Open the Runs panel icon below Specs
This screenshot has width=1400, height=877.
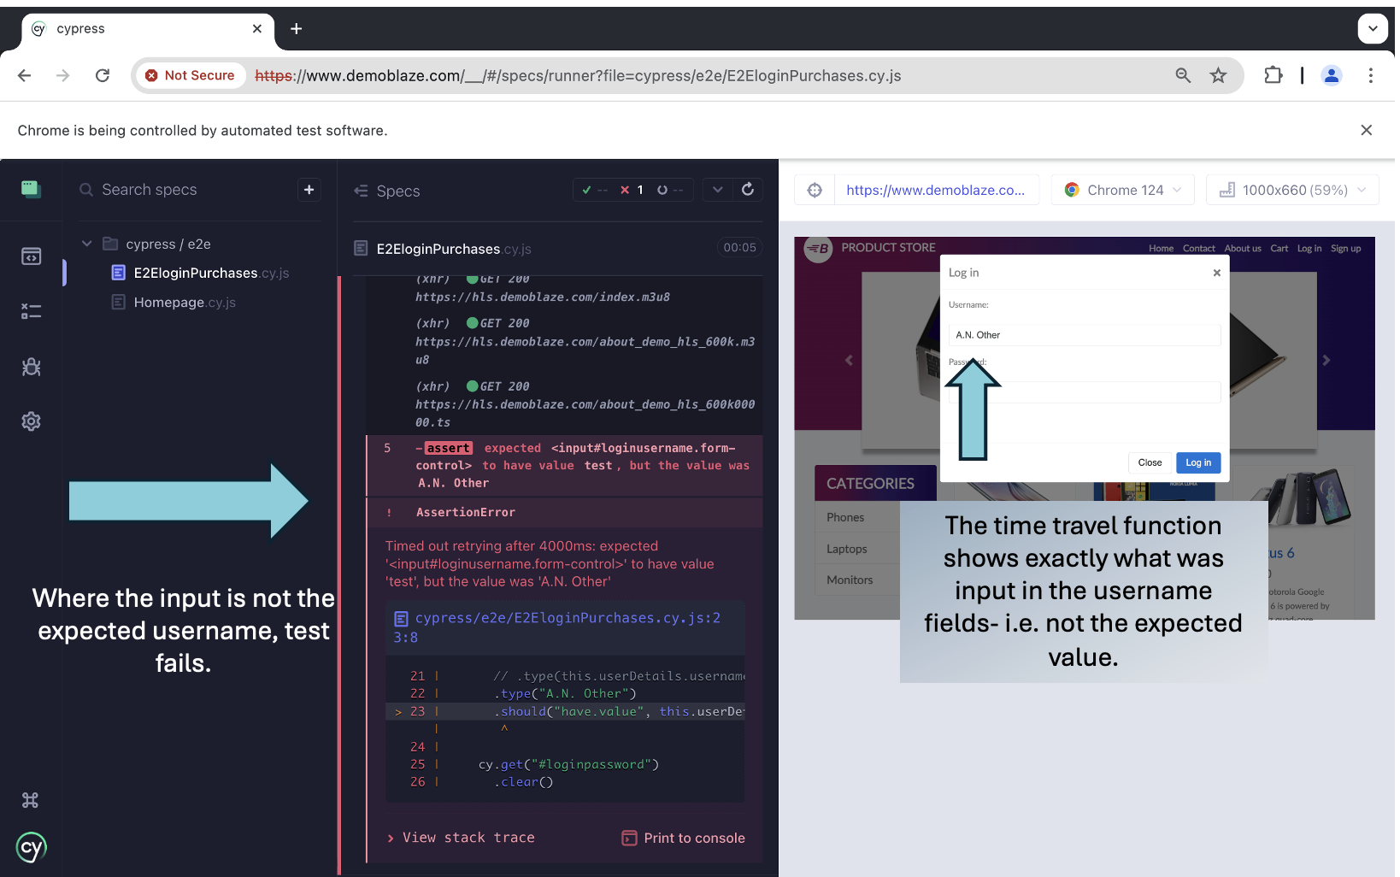click(x=31, y=310)
